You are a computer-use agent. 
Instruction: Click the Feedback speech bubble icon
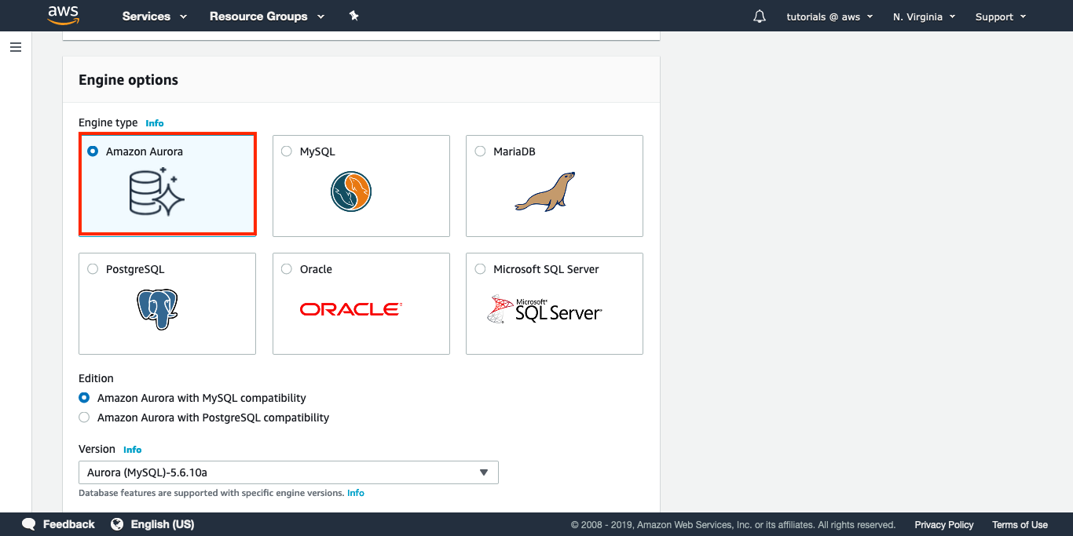pos(29,524)
